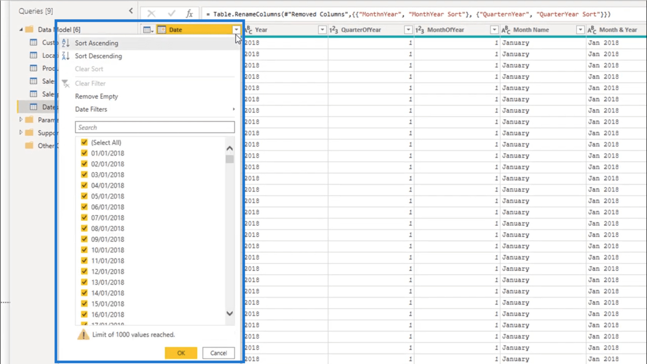Select the QuarterOfYear column header
The height and width of the screenshot is (364, 647).
click(x=371, y=30)
